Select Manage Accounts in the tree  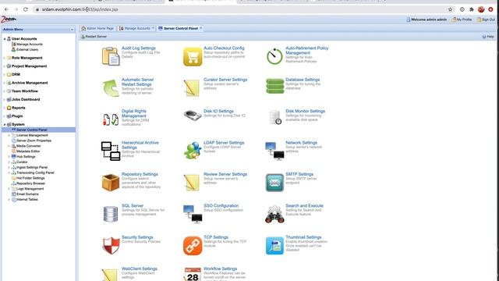point(30,44)
